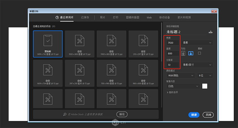Click the clock icon on 最近使用项 tab

[x=57, y=18]
